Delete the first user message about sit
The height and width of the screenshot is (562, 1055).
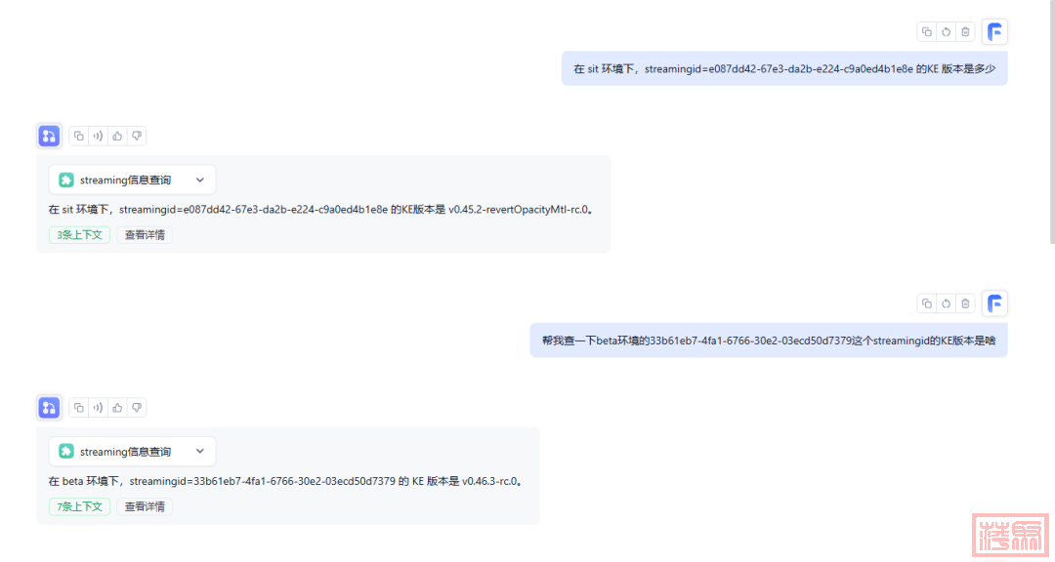965,32
